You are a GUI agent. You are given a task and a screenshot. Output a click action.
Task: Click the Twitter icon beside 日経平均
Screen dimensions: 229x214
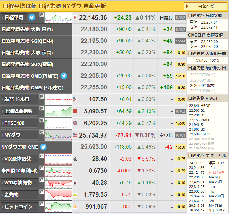click(x=32, y=18)
